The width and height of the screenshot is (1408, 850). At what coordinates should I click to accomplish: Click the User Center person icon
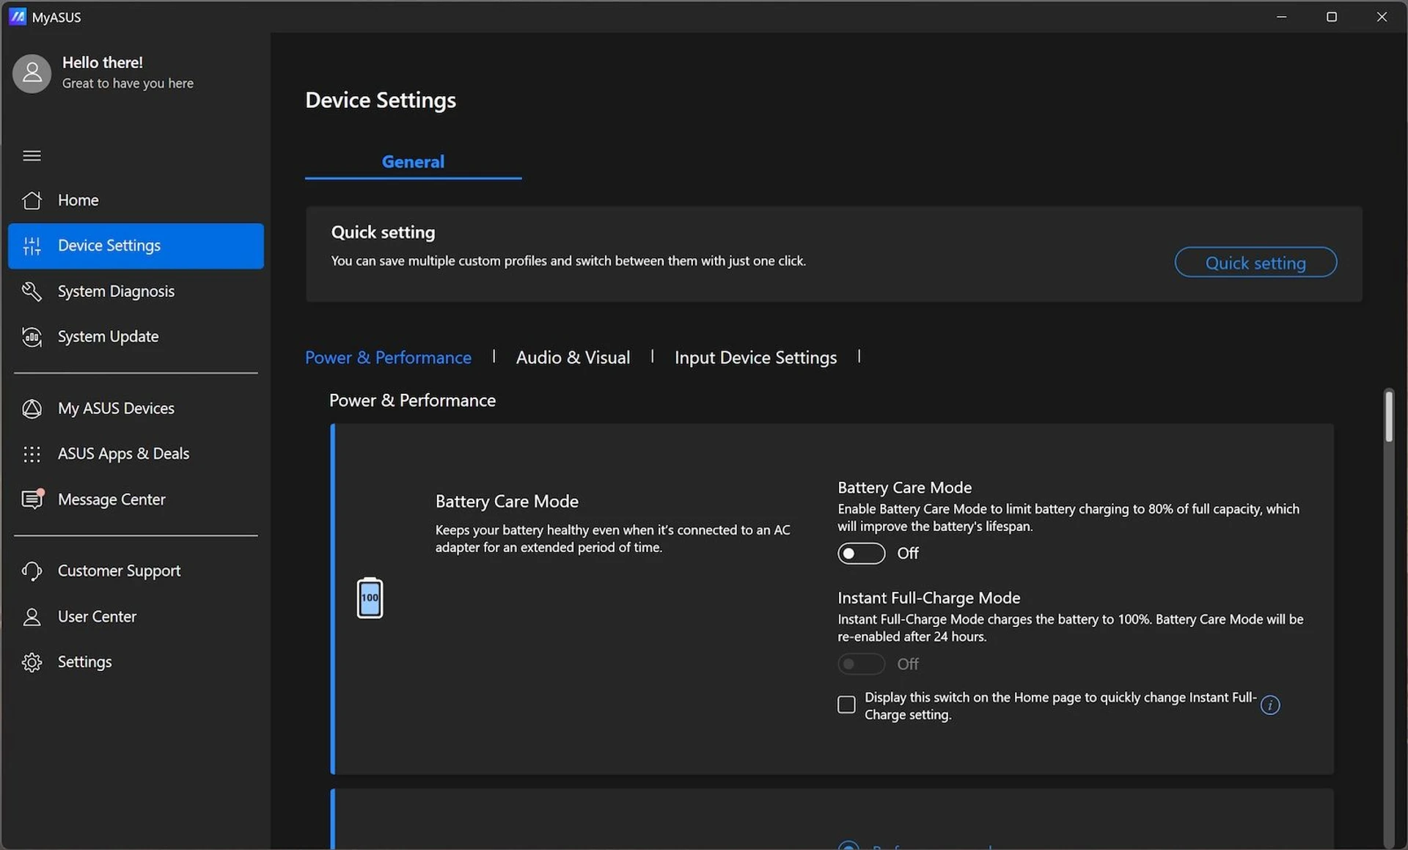point(32,617)
